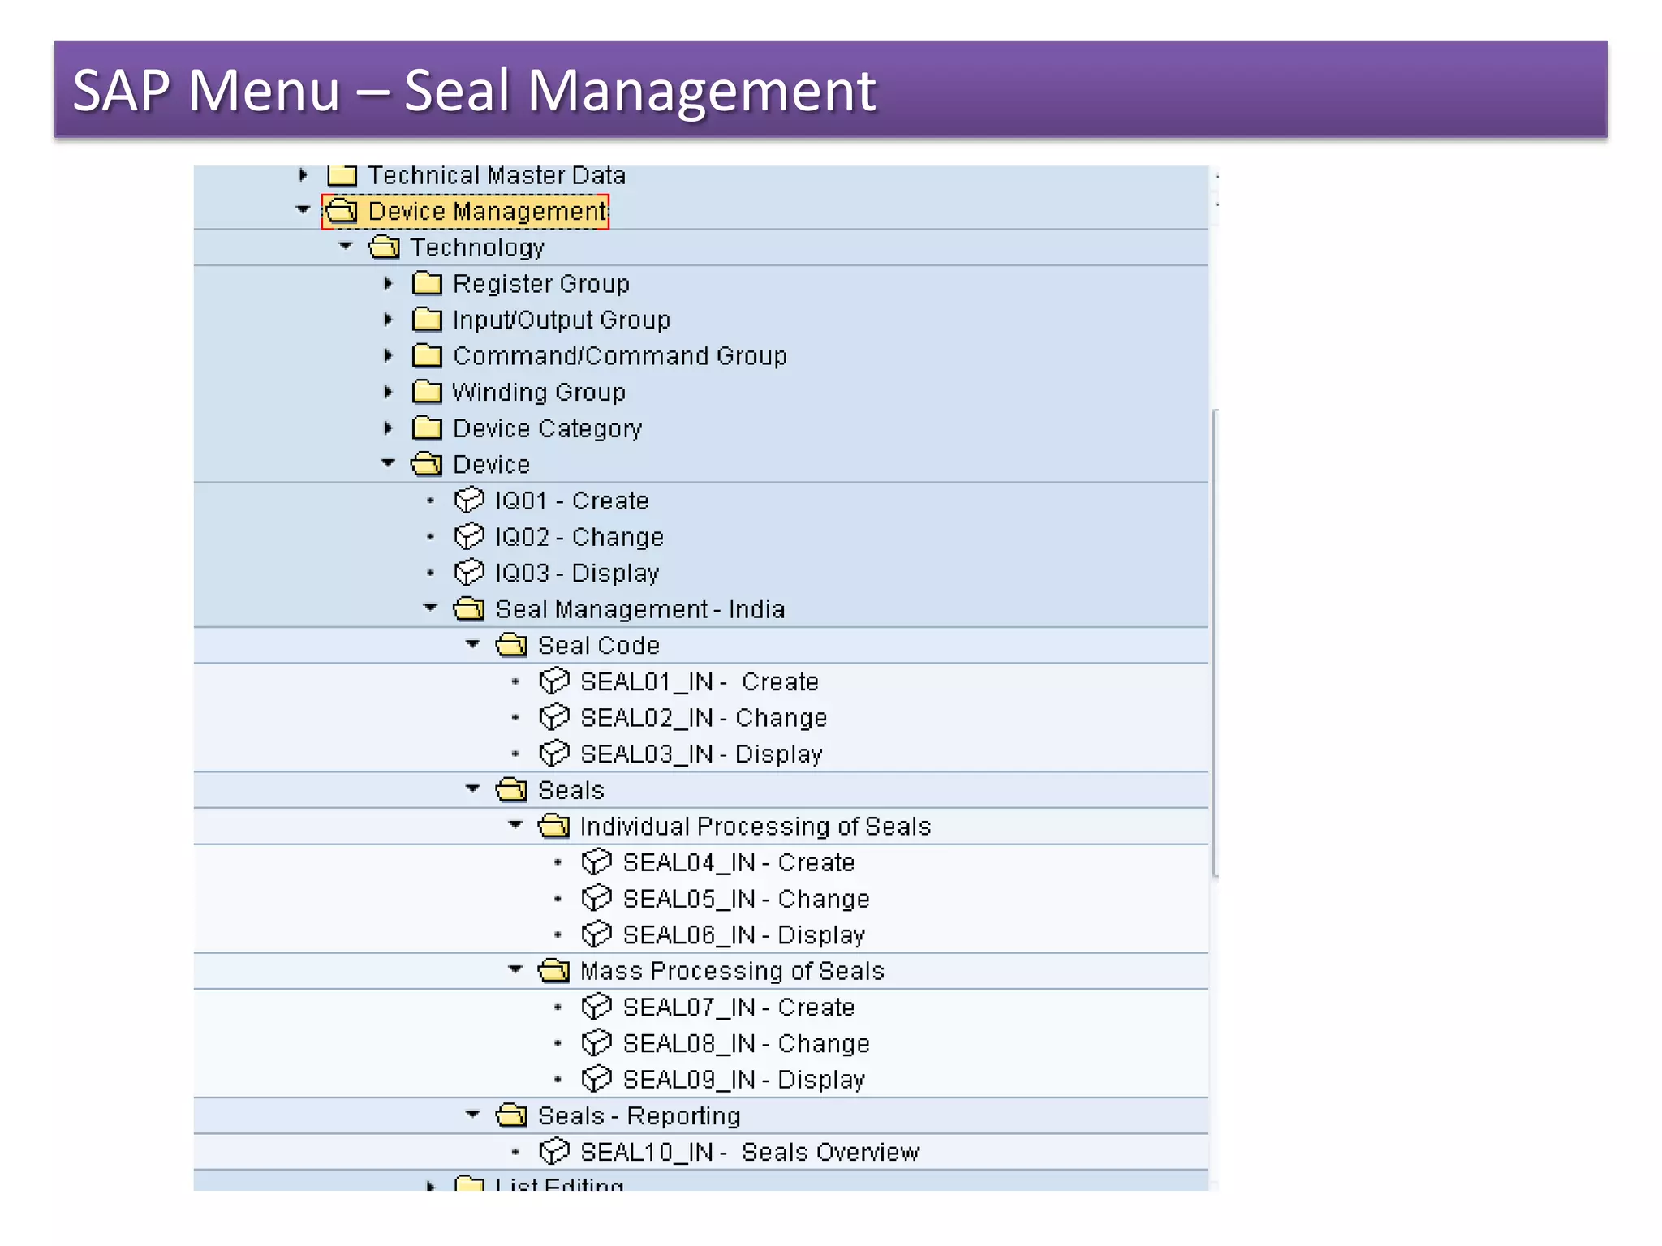Click the Technology folder icon
1662x1246 pixels.
pyautogui.click(x=384, y=247)
